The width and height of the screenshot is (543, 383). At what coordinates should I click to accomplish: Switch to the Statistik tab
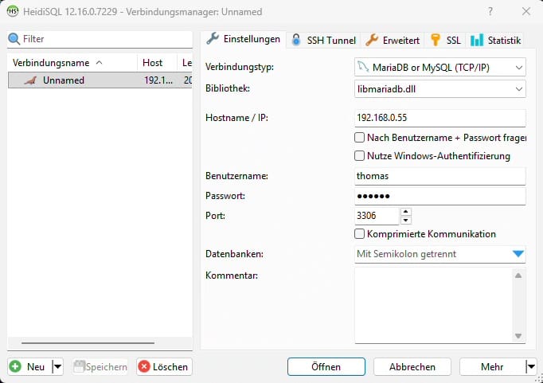click(495, 40)
